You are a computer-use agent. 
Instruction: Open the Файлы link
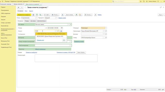(100, 15)
